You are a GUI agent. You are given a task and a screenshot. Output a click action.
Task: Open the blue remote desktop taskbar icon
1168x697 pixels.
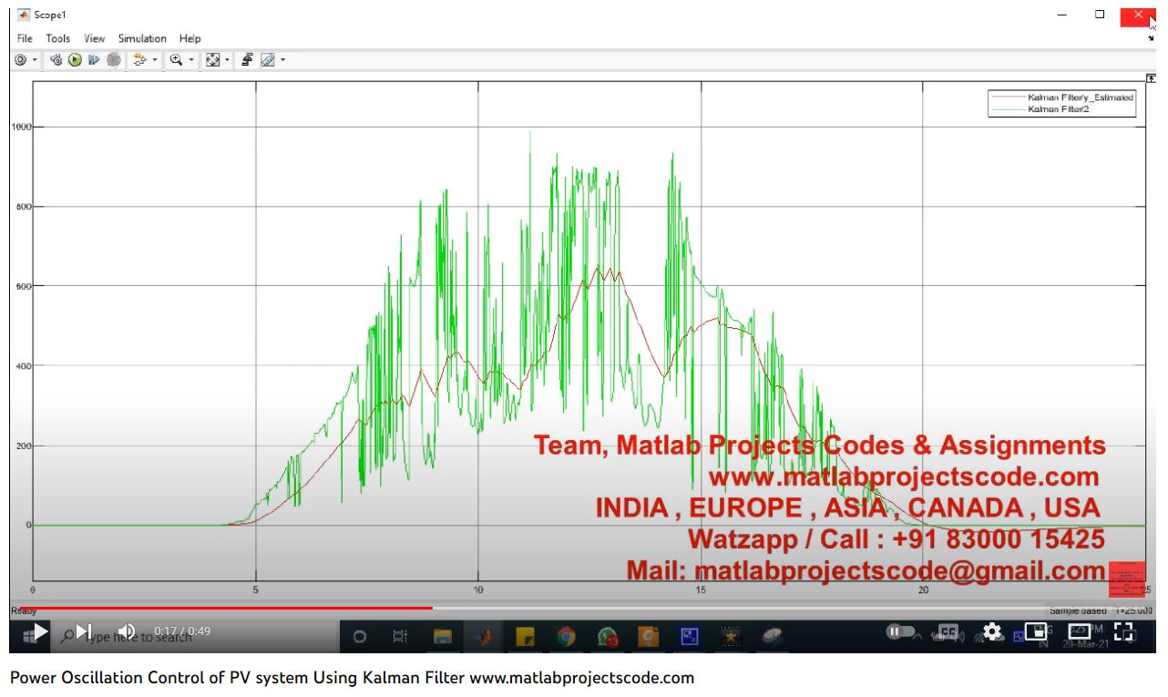690,637
